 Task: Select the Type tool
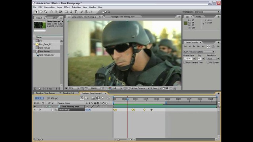coord(76,12)
